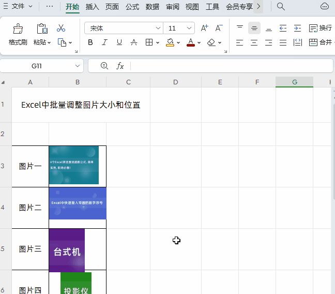Image resolution: width=335 pixels, height=294 pixels.
Task: Switch to 工具 tab
Action: coord(212,7)
